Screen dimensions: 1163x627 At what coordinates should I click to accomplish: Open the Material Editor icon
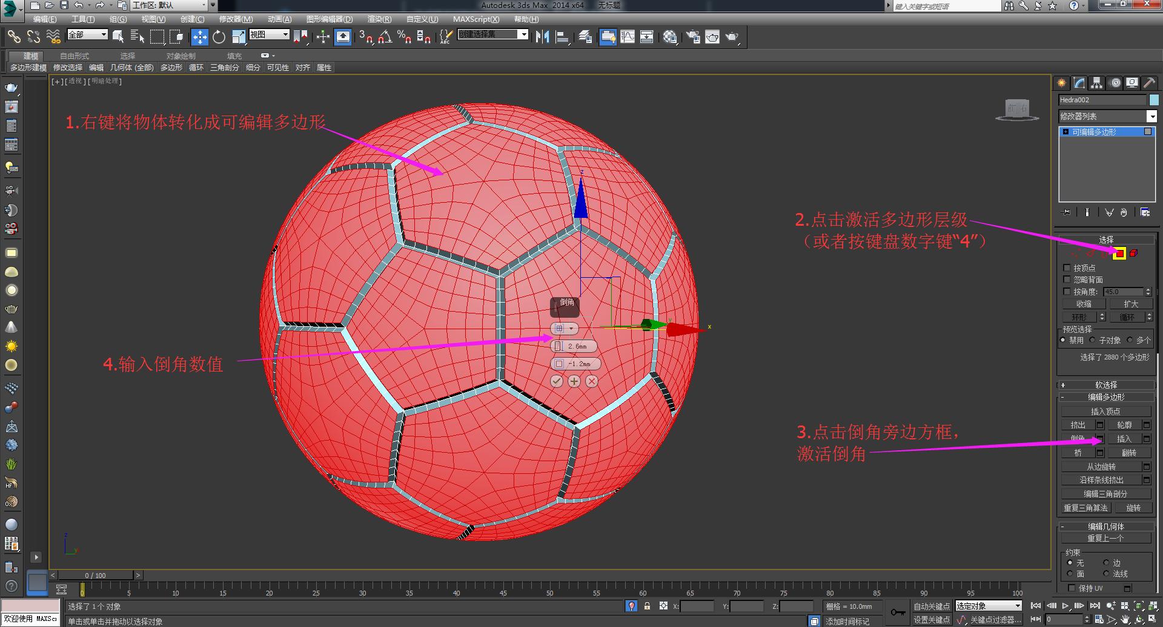click(670, 37)
